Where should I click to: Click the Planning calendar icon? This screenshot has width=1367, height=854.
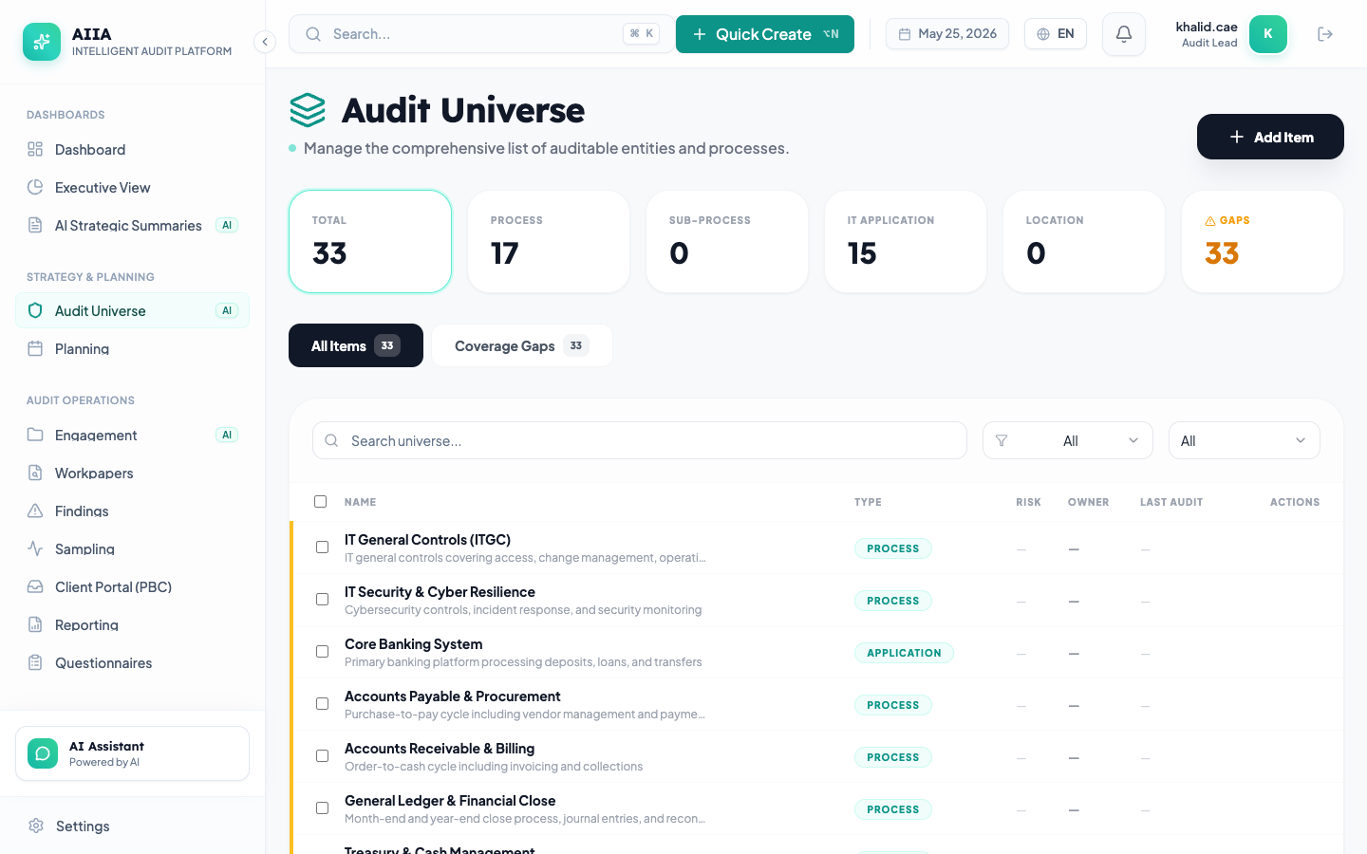point(35,348)
